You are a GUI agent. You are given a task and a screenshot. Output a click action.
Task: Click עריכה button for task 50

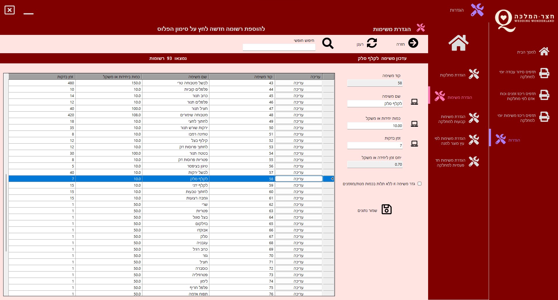click(x=299, y=128)
